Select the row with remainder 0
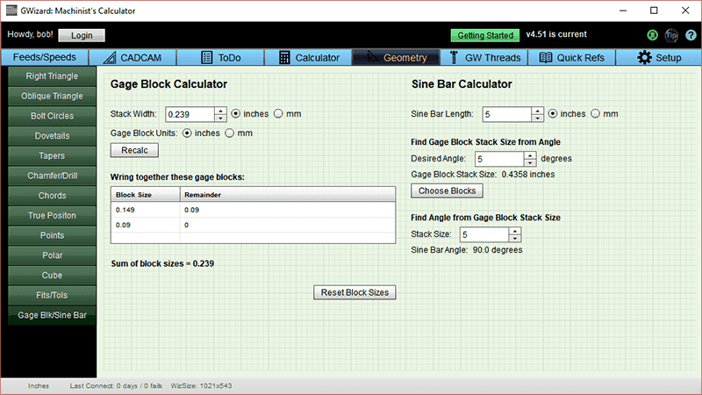 (254, 225)
